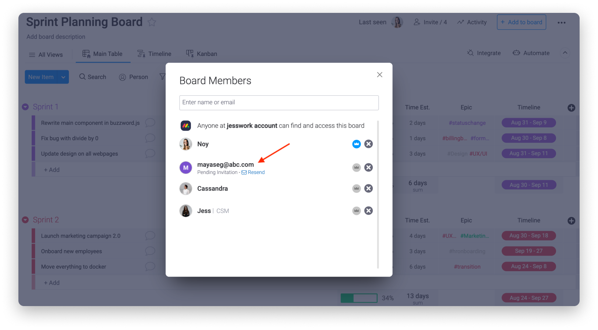Click the New Item button
598x330 pixels.
[x=41, y=77]
